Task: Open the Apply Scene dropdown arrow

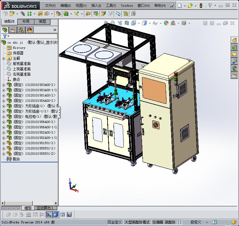Action: pos(178,24)
